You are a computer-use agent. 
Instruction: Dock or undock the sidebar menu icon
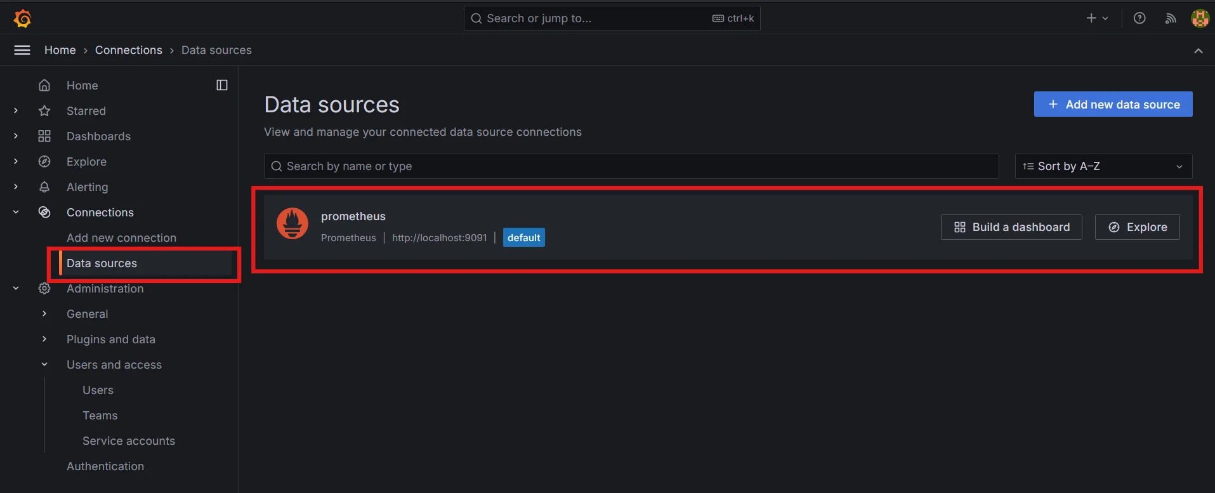(x=222, y=85)
